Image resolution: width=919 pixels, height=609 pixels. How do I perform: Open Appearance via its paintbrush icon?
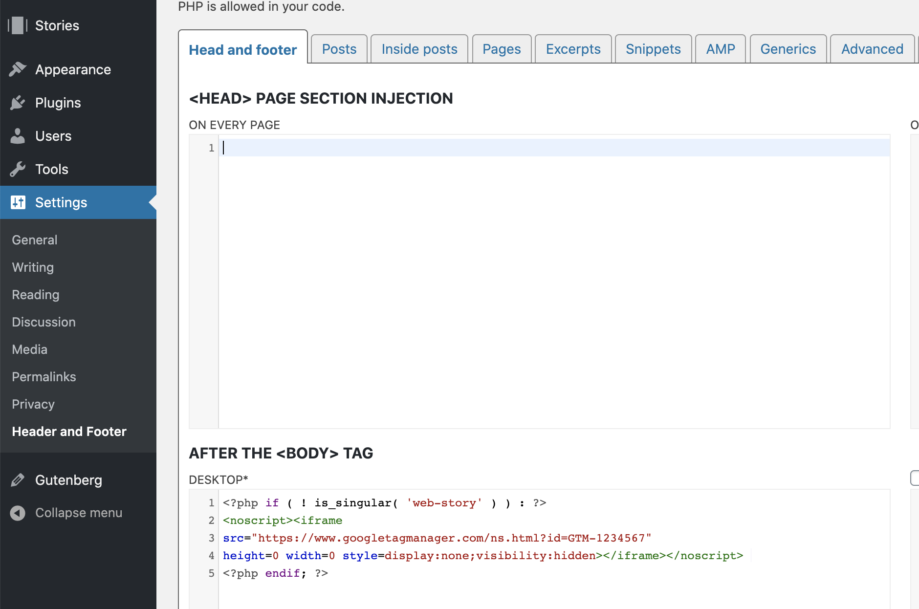pyautogui.click(x=18, y=69)
